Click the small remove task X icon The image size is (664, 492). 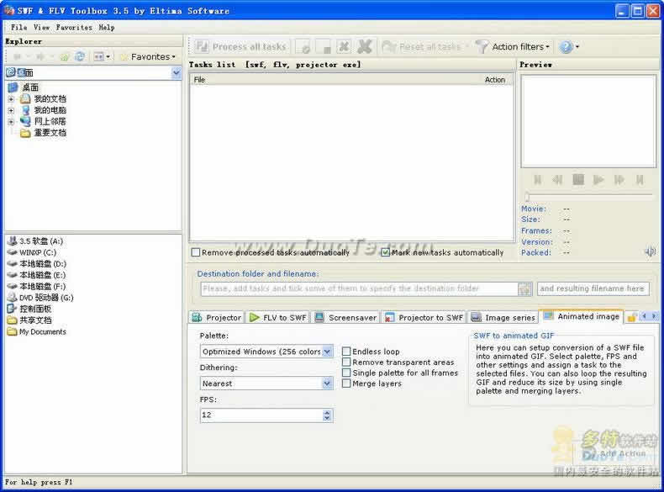(344, 46)
